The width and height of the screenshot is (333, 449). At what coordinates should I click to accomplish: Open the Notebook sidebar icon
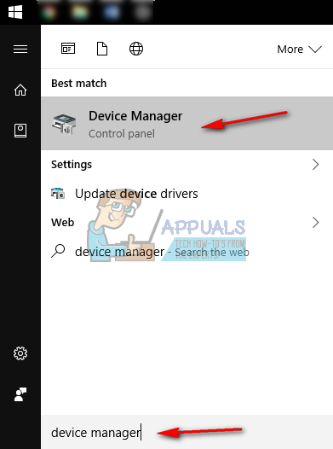(20, 131)
